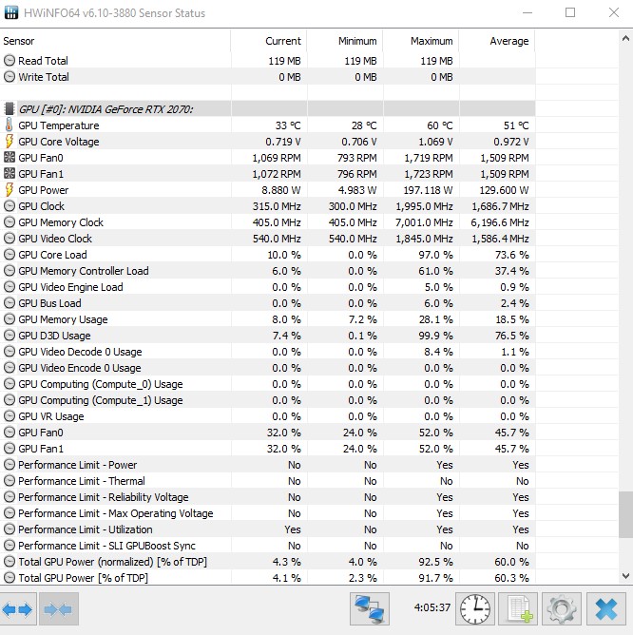Select Performance Limit - Utilization row
Screen dimensions: 633x635
coord(268,529)
